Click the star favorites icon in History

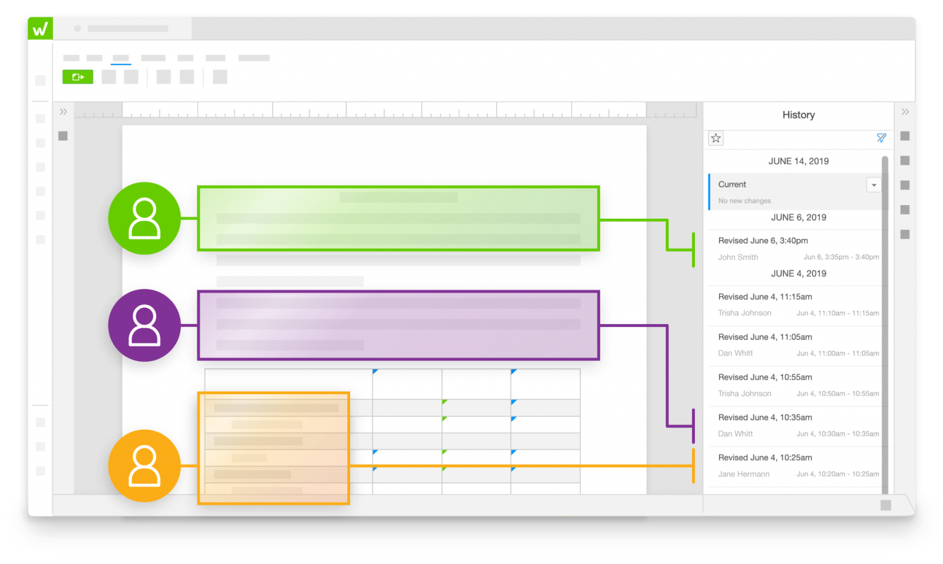[x=716, y=138]
